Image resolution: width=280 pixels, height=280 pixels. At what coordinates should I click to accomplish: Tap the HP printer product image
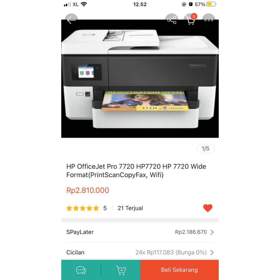140,78
